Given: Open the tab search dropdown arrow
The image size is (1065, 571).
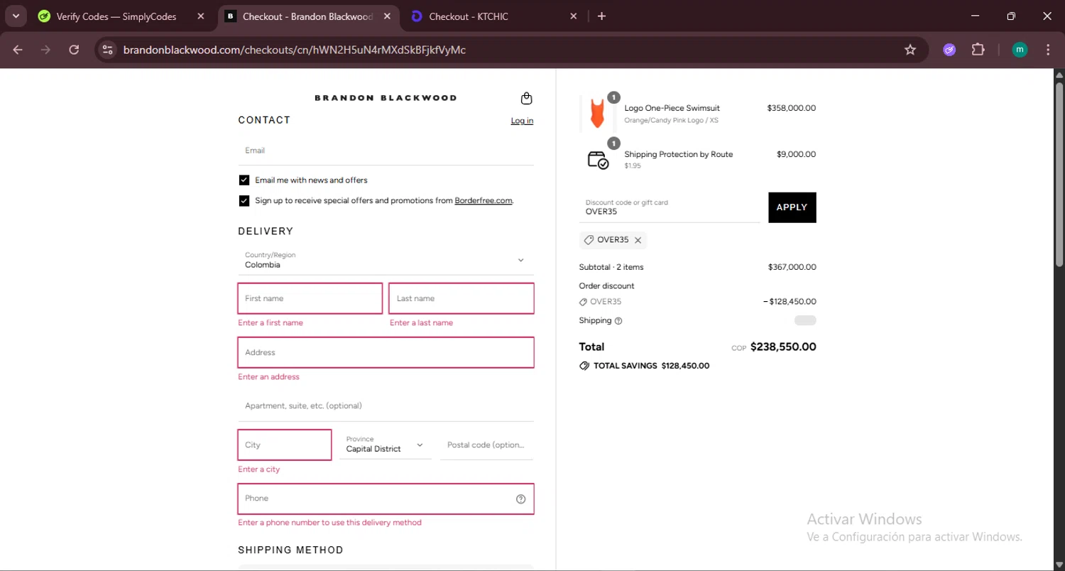Looking at the screenshot, I should tap(16, 16).
